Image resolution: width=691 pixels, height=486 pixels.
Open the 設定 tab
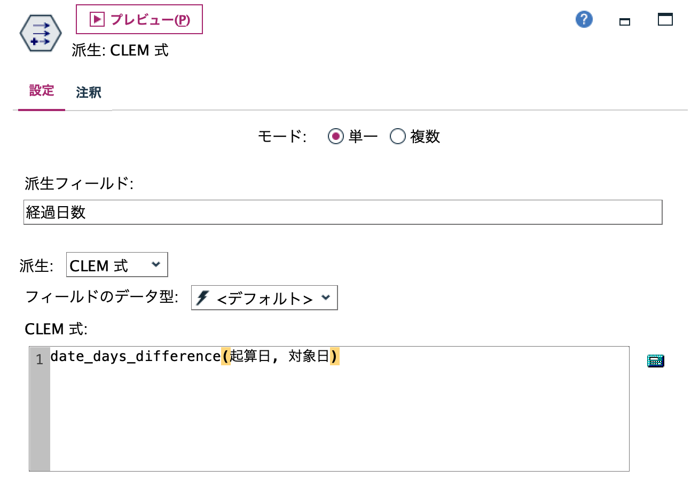[x=41, y=92]
